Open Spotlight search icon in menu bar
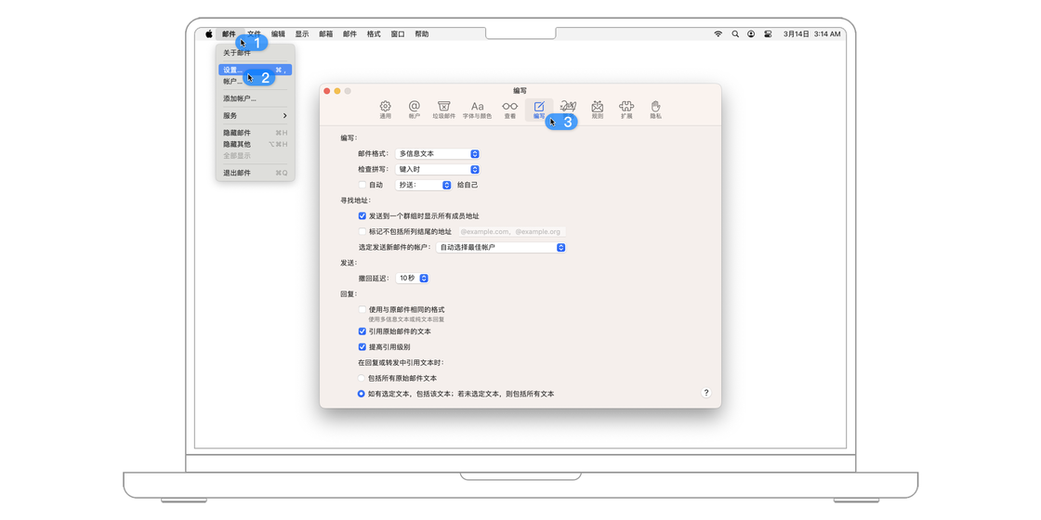 [x=735, y=33]
